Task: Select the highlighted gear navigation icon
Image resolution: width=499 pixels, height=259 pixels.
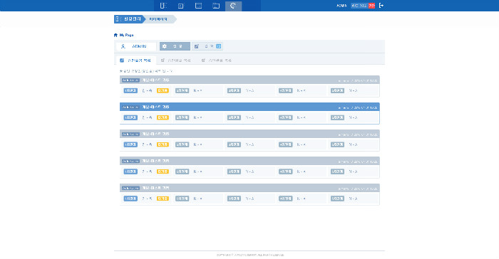Action: [233, 6]
